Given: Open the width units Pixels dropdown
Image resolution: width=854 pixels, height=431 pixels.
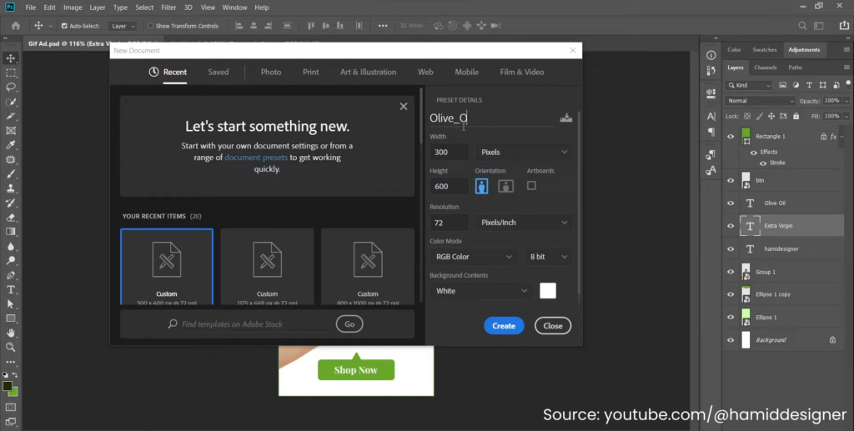Looking at the screenshot, I should [524, 153].
